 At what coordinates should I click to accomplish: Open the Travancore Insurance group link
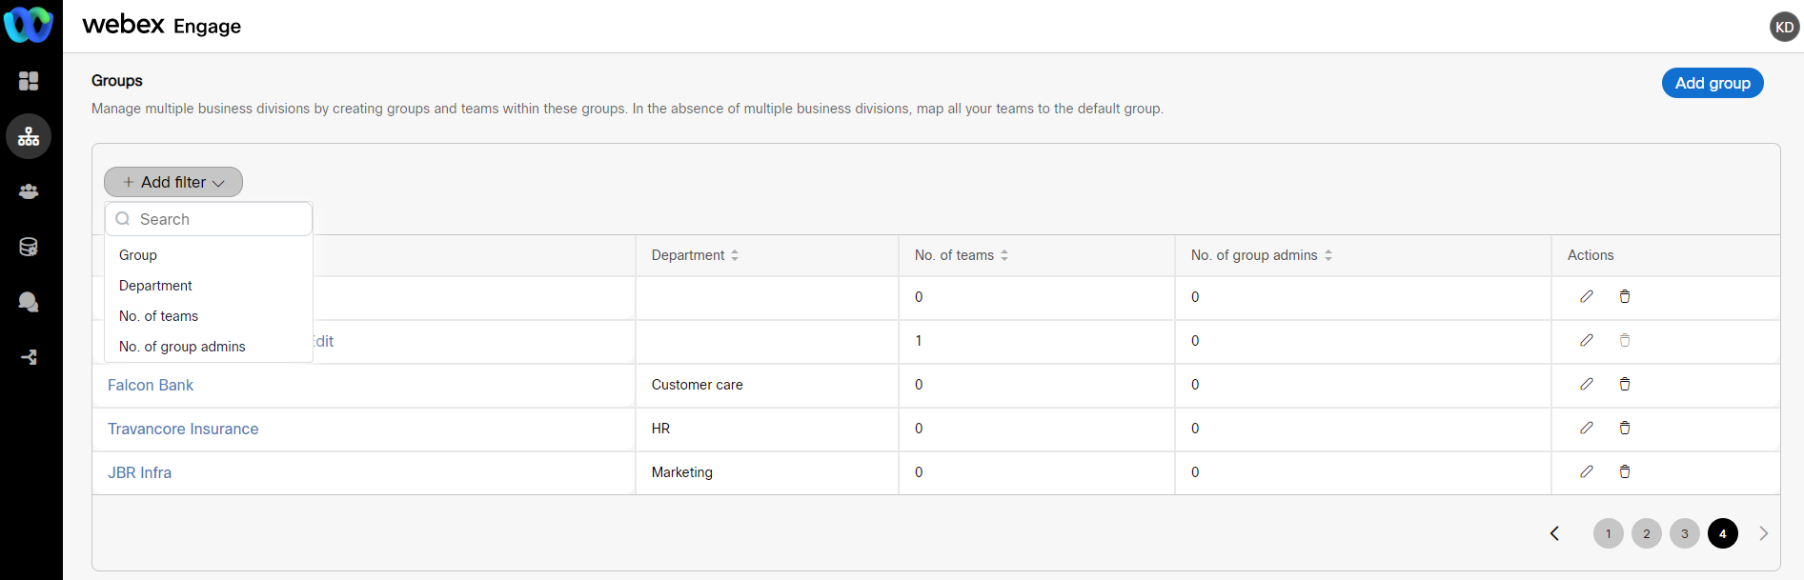(x=183, y=429)
